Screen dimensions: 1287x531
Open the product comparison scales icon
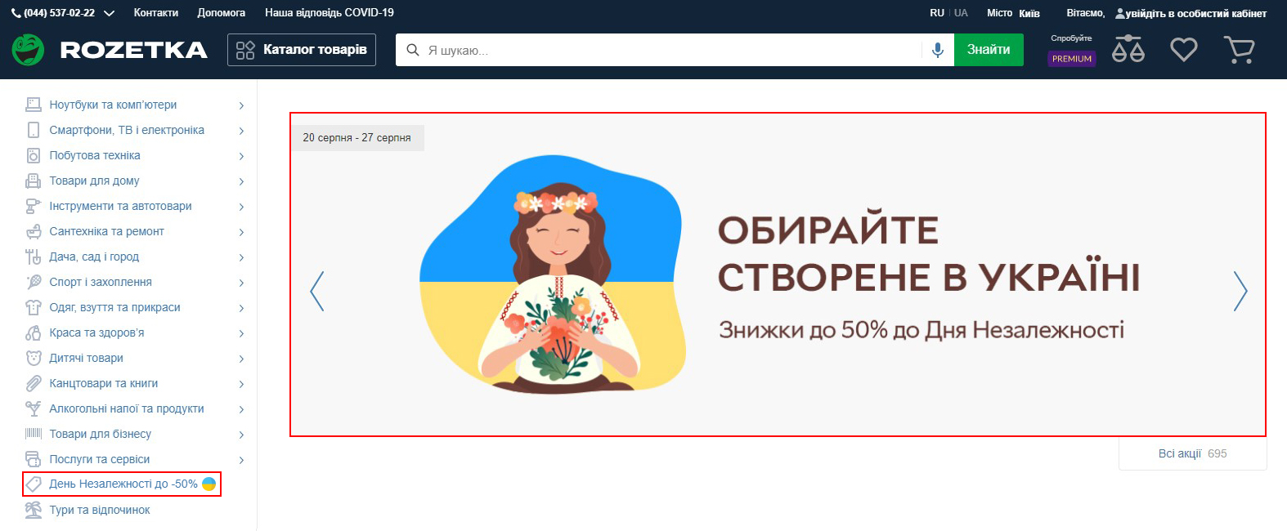(x=1128, y=49)
